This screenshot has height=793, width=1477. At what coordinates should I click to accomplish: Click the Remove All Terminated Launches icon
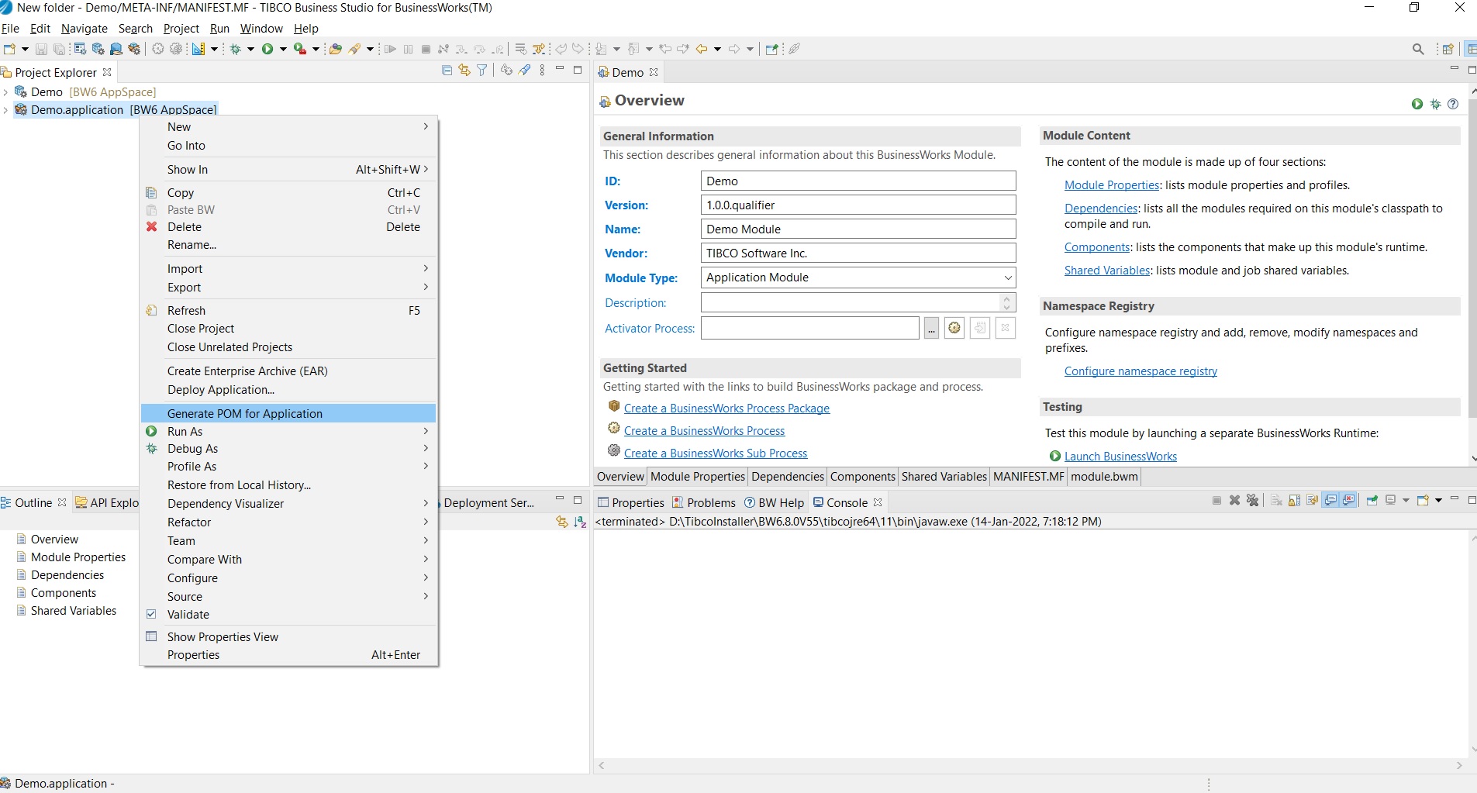[x=1252, y=501]
